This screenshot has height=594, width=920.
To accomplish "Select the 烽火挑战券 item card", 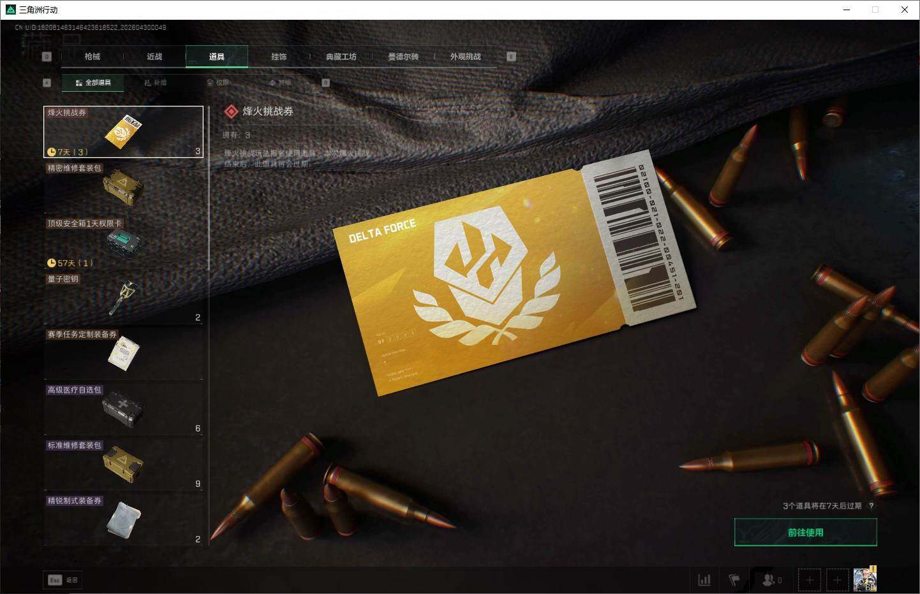I will (123, 132).
